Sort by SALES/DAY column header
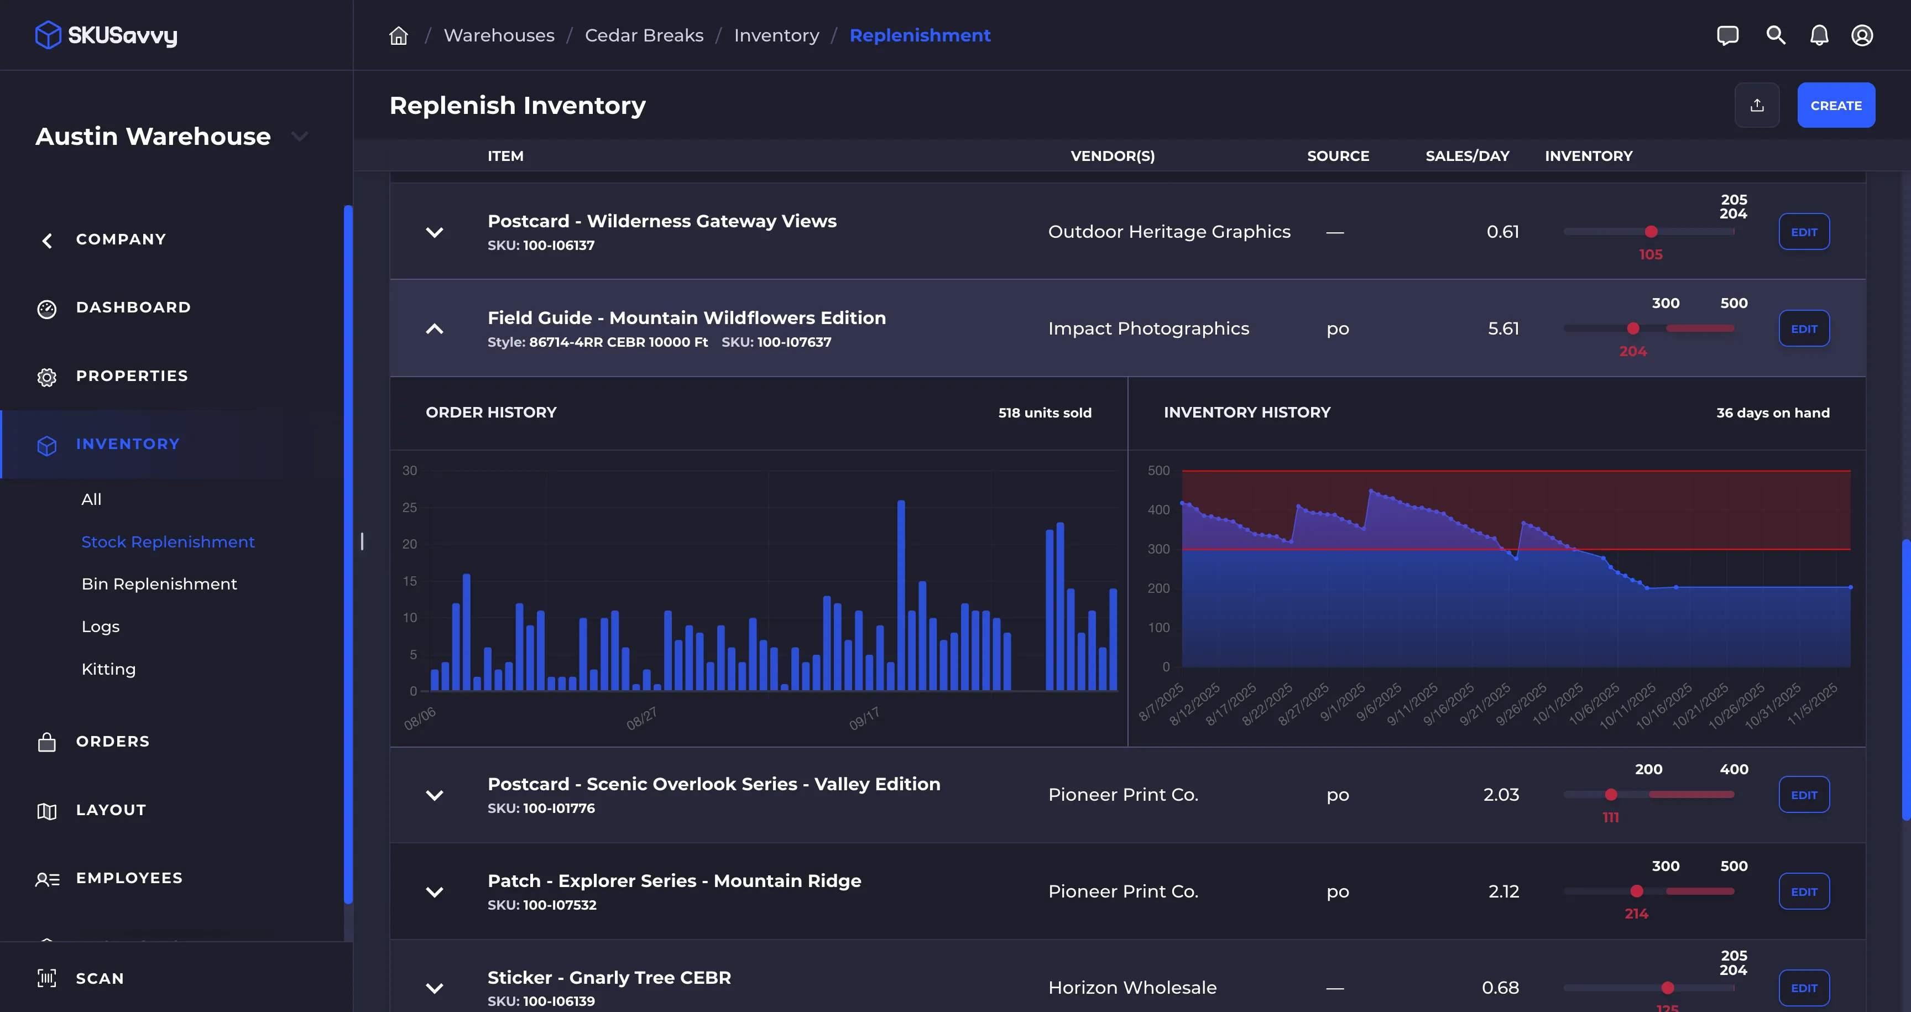Image resolution: width=1911 pixels, height=1012 pixels. click(x=1466, y=156)
